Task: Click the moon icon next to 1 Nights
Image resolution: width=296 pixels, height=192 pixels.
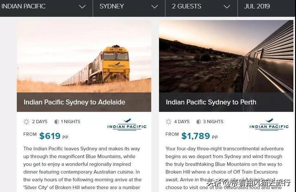Action: click(56, 122)
